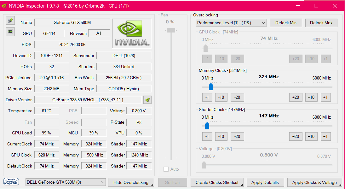Click the disabled Set Fan button
345x189 pixels.
tap(173, 182)
